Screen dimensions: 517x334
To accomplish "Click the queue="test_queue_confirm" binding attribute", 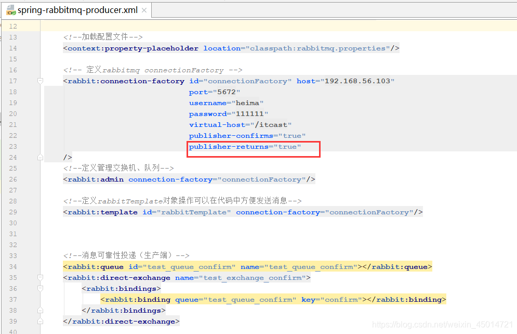I will click(236, 299).
